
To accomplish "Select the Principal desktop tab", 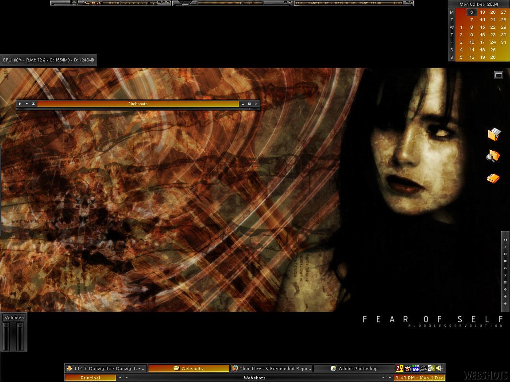I will (x=90, y=378).
